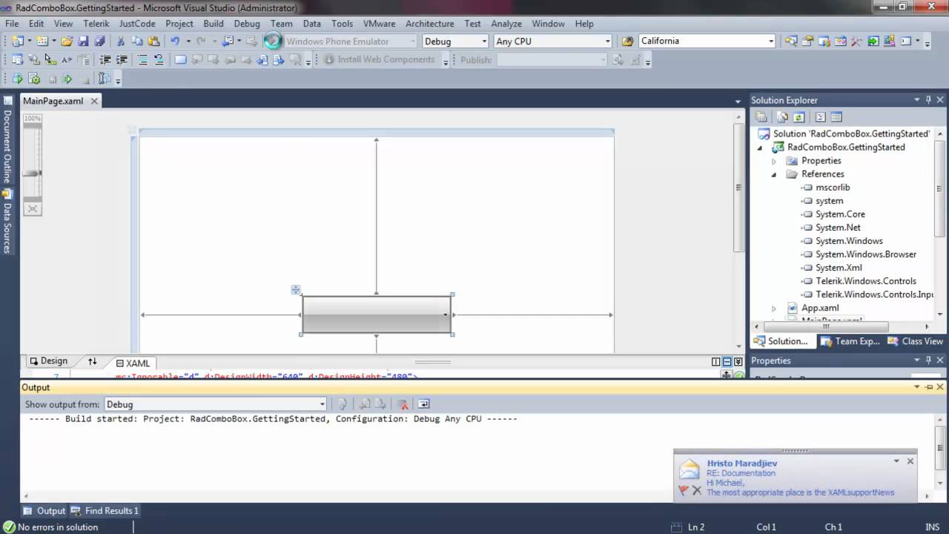The width and height of the screenshot is (949, 534).
Task: Open the Team Explorer tab
Action: pyautogui.click(x=850, y=341)
